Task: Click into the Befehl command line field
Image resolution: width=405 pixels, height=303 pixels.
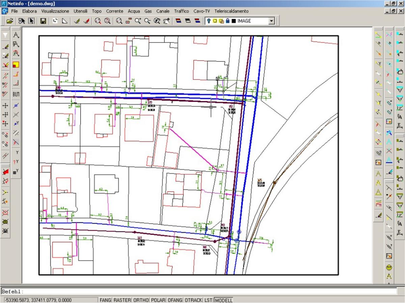Action: click(202, 292)
